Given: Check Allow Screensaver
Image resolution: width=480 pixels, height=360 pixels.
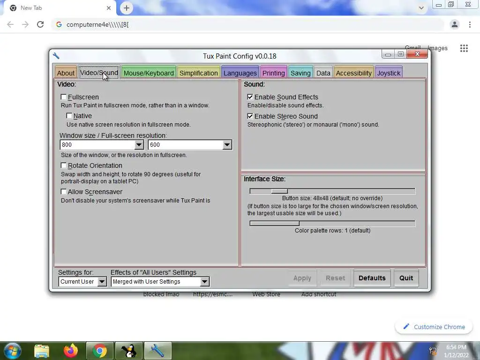Looking at the screenshot, I should [x=64, y=192].
